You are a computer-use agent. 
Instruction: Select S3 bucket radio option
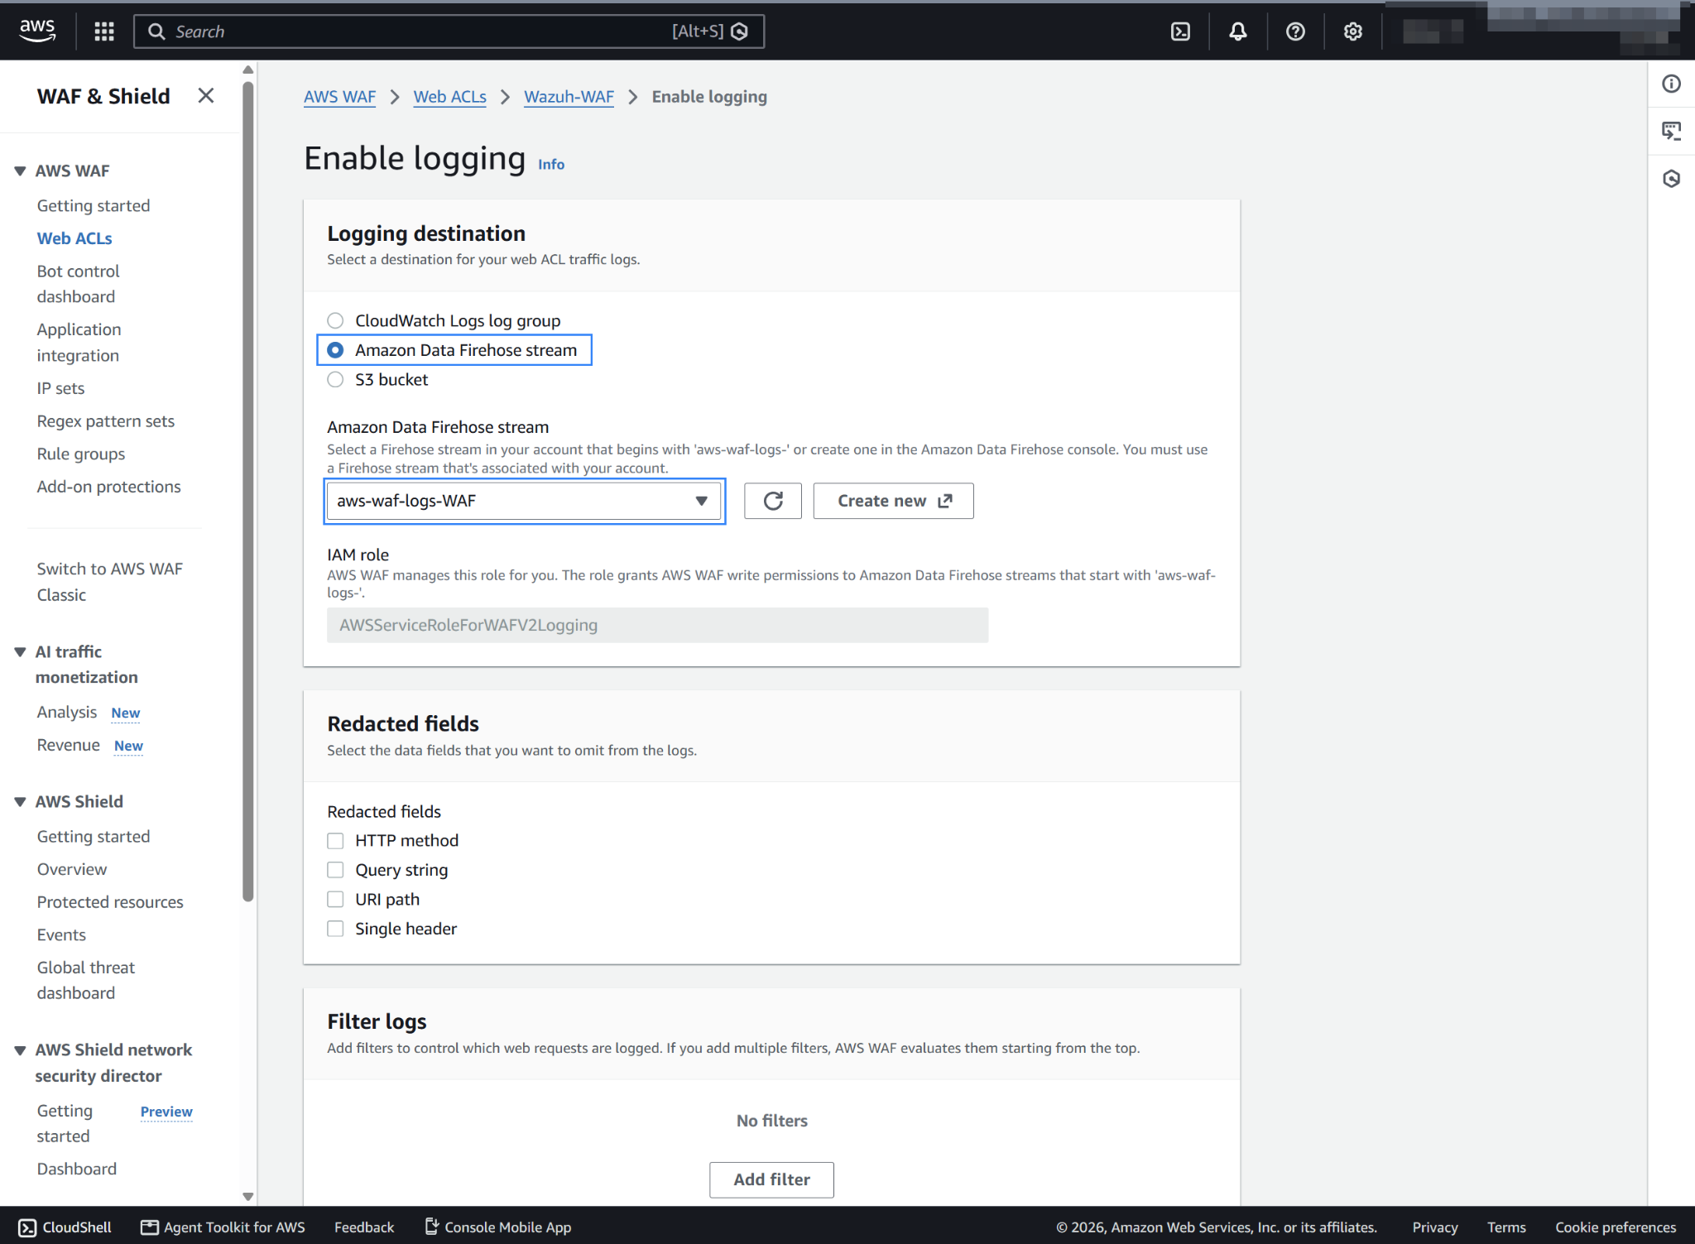[x=335, y=379]
